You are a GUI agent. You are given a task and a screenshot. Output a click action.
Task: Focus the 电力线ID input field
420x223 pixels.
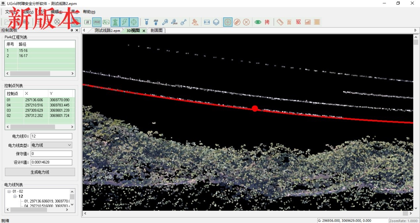pyautogui.click(x=51, y=136)
